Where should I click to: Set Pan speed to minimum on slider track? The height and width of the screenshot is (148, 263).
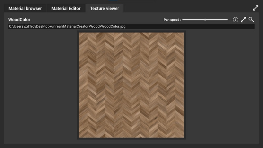pyautogui.click(x=183, y=20)
